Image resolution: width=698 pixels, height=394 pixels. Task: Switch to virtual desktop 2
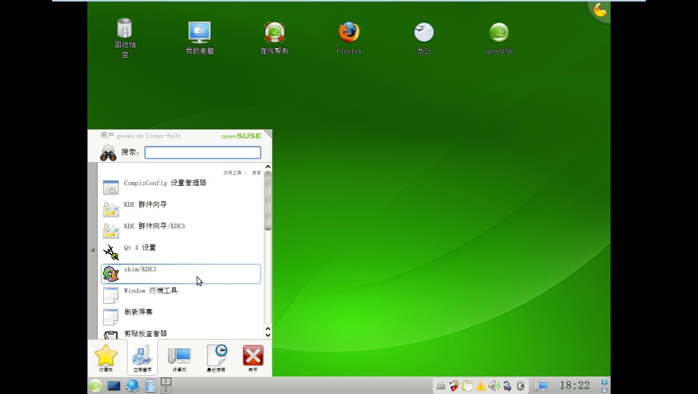[x=166, y=390]
